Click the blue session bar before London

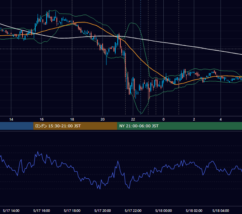(17, 126)
